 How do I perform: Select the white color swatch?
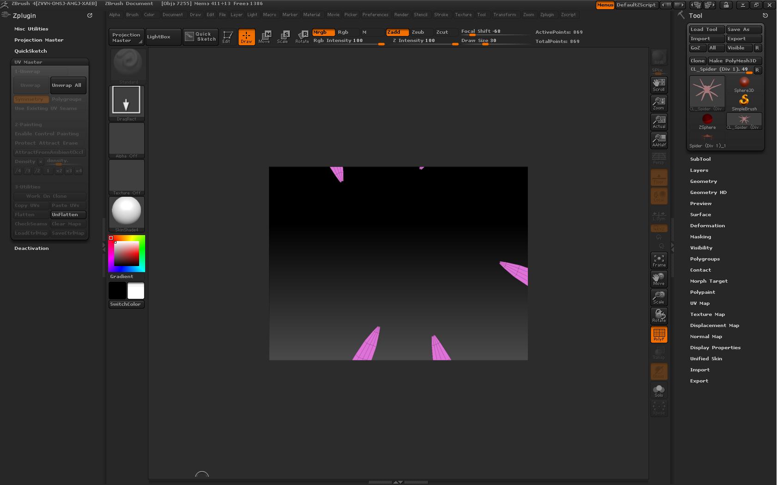click(x=136, y=291)
